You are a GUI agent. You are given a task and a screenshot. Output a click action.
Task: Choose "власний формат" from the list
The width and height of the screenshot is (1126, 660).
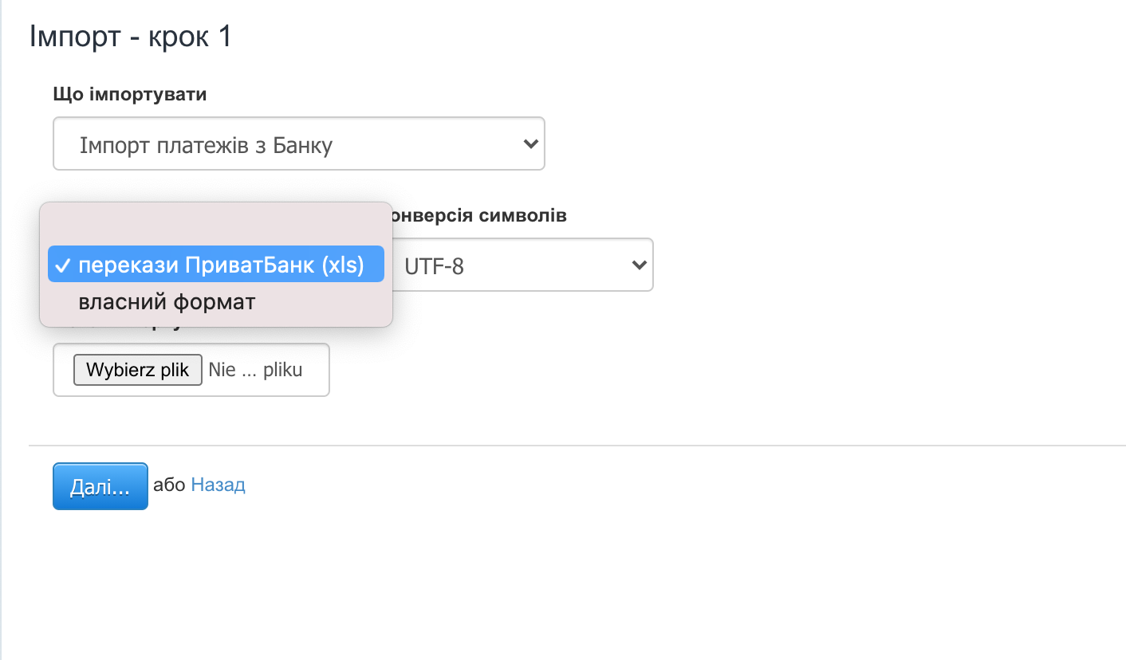tap(167, 303)
